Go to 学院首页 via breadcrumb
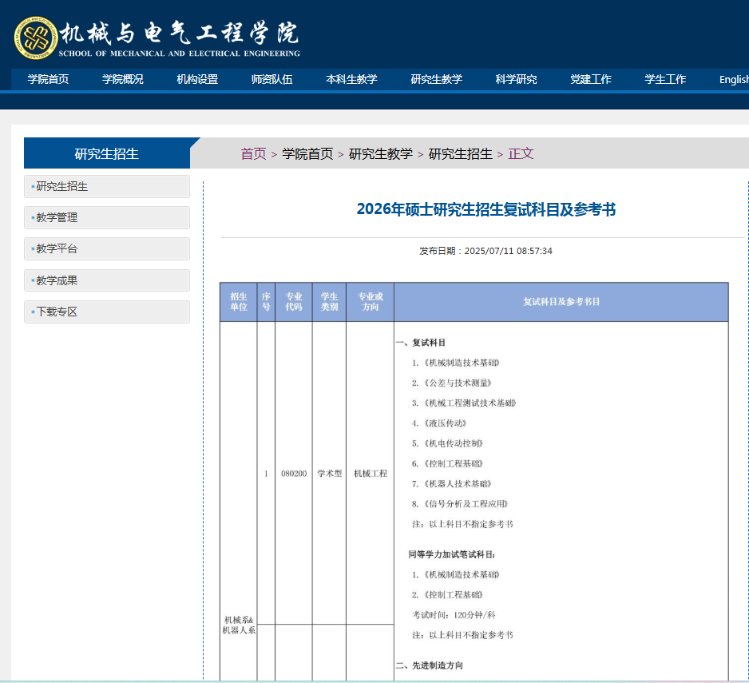The width and height of the screenshot is (749, 683). coord(307,153)
